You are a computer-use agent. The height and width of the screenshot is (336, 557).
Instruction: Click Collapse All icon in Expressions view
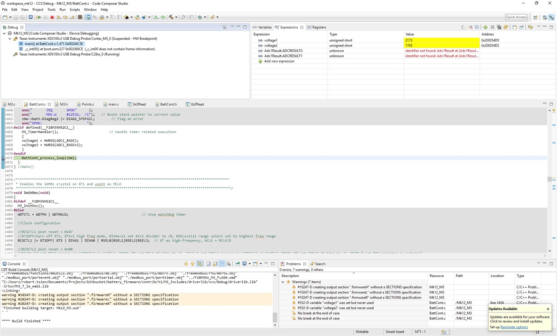[x=477, y=27]
